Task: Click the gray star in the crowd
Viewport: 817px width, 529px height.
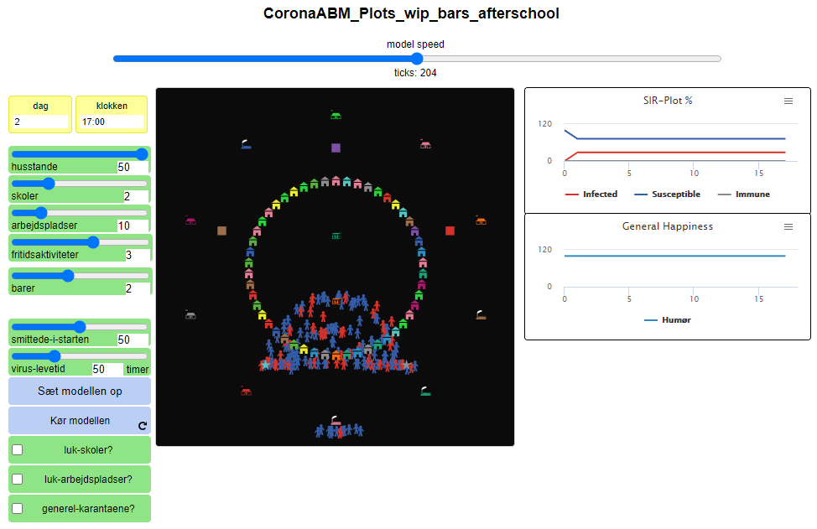Action: tap(407, 365)
